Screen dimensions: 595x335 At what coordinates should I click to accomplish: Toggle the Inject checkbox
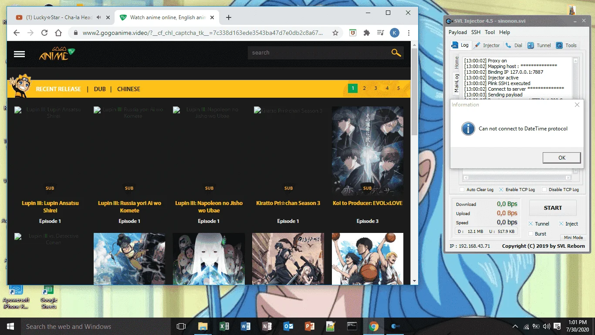click(561, 224)
